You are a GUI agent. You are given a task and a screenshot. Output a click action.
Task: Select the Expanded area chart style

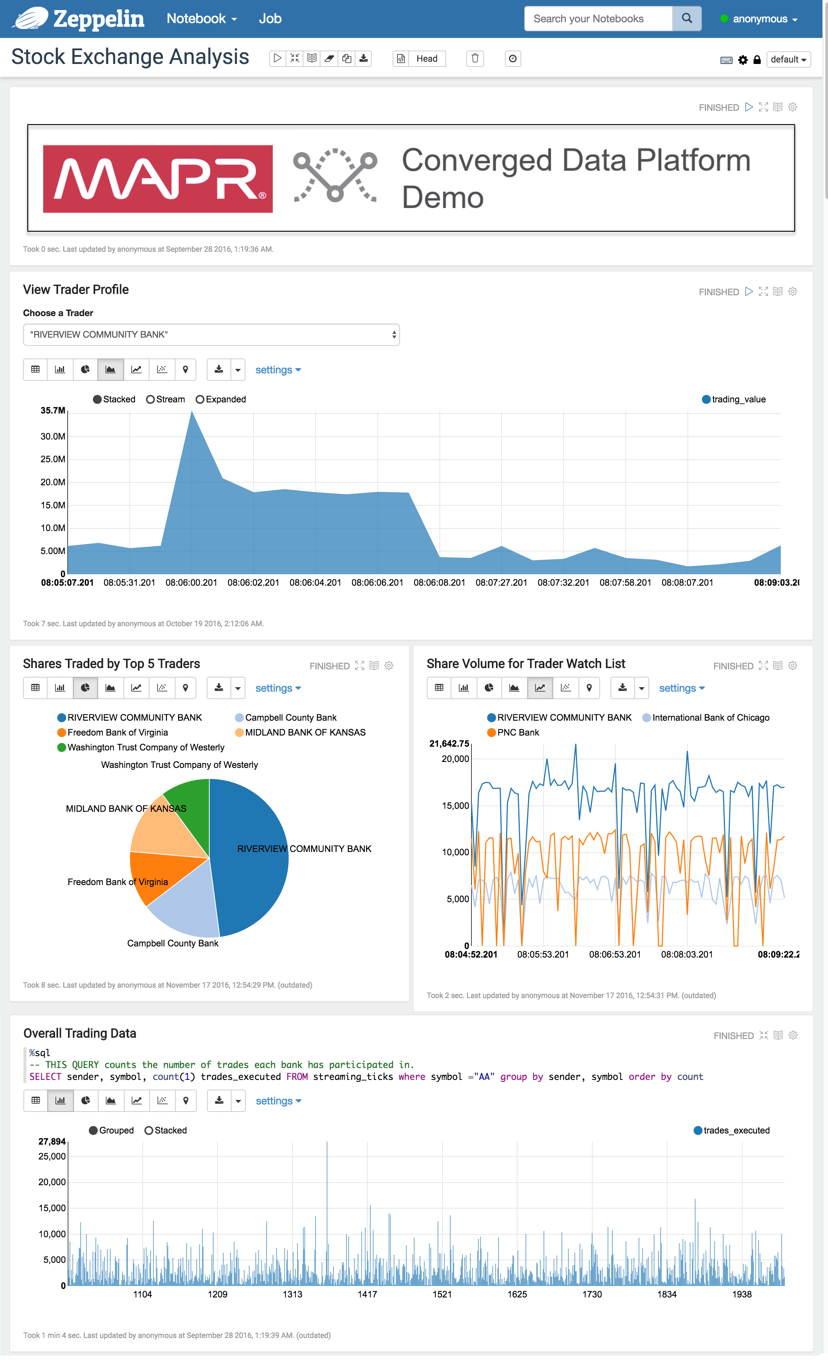[200, 399]
